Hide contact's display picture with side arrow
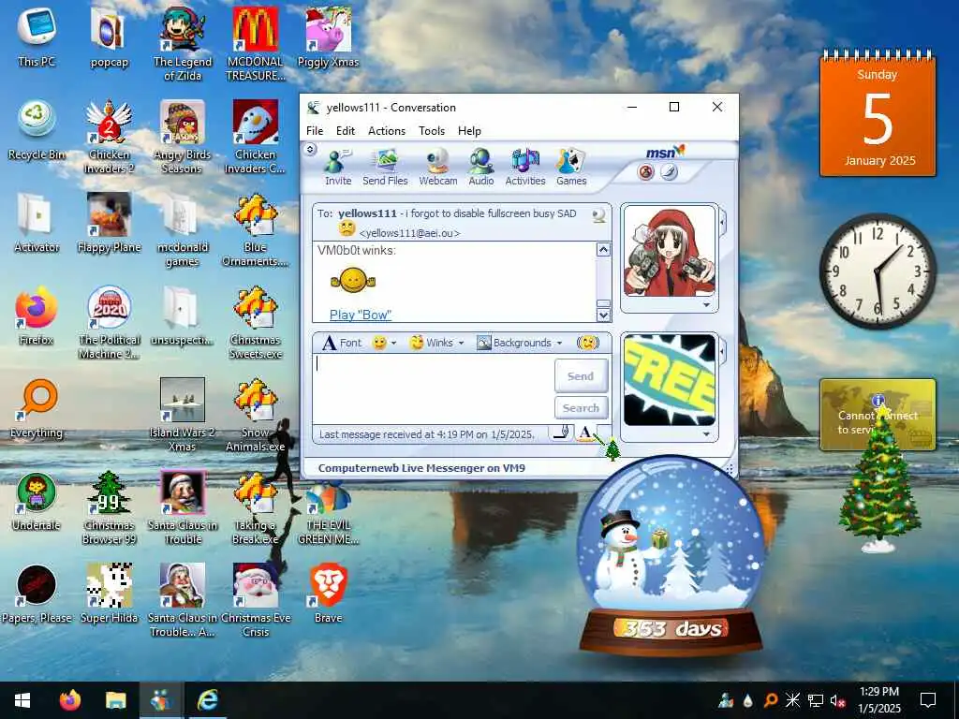Screen dimensions: 959x719 (722, 221)
